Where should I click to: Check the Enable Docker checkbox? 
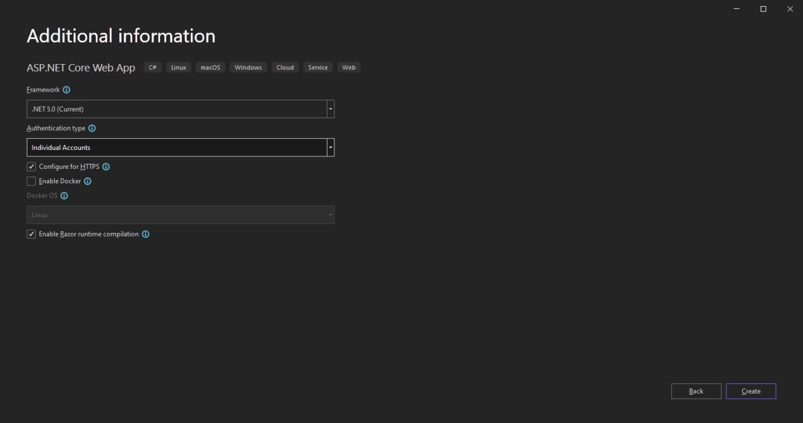(31, 181)
